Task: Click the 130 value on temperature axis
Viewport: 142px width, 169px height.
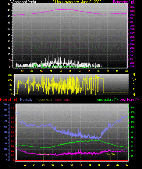Action: point(133,112)
